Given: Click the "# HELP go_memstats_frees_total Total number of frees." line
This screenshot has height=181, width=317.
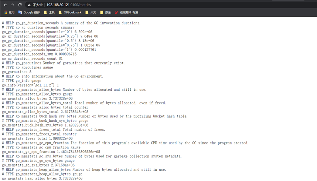Looking at the screenshot, I should 54,130.
